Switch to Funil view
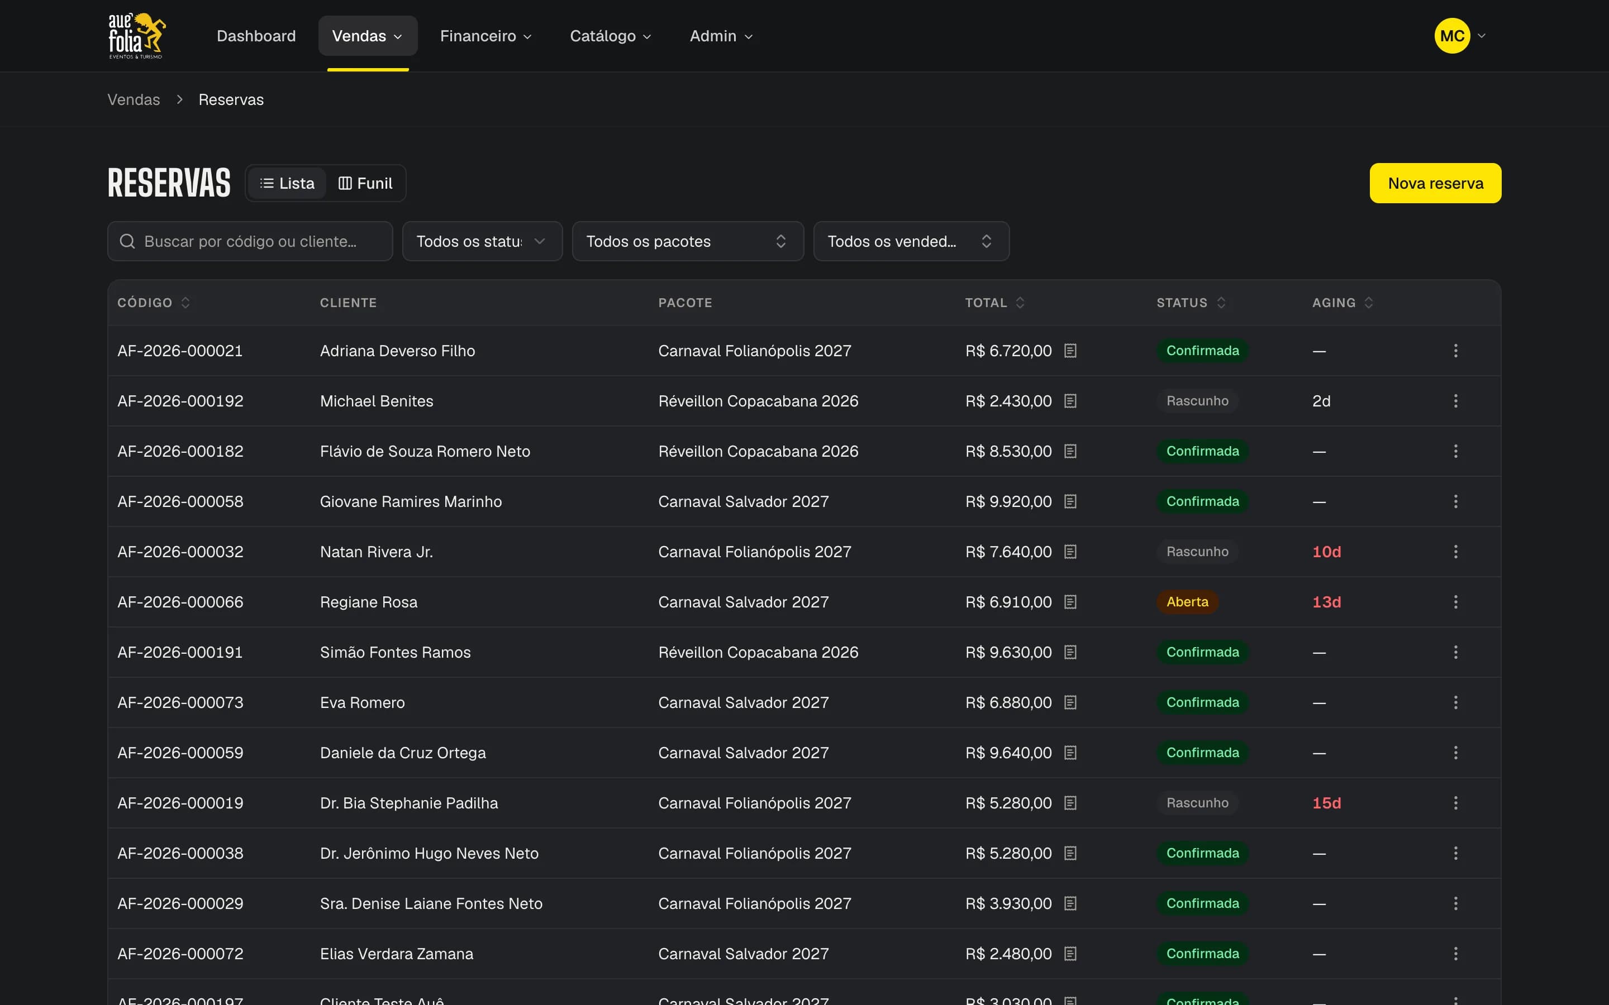The width and height of the screenshot is (1609, 1005). [x=365, y=184]
